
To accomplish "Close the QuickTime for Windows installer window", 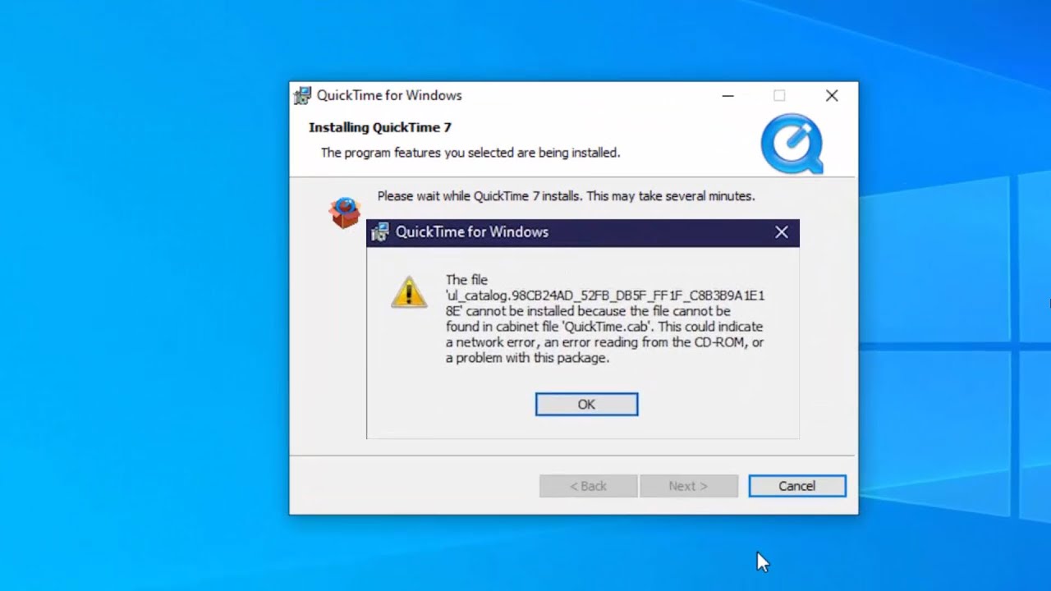I will 832,95.
